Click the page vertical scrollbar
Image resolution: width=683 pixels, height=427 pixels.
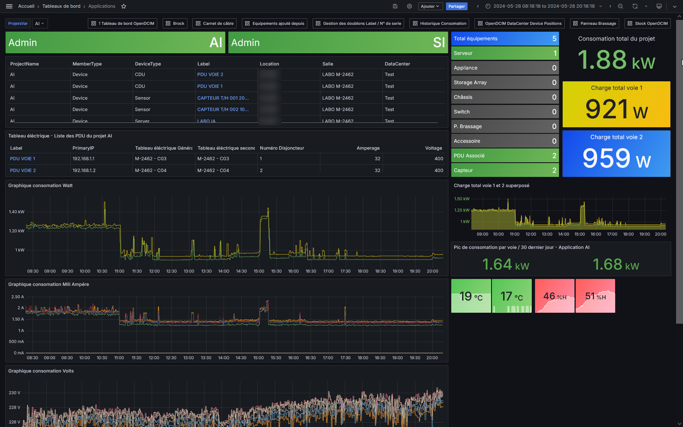tap(679, 171)
